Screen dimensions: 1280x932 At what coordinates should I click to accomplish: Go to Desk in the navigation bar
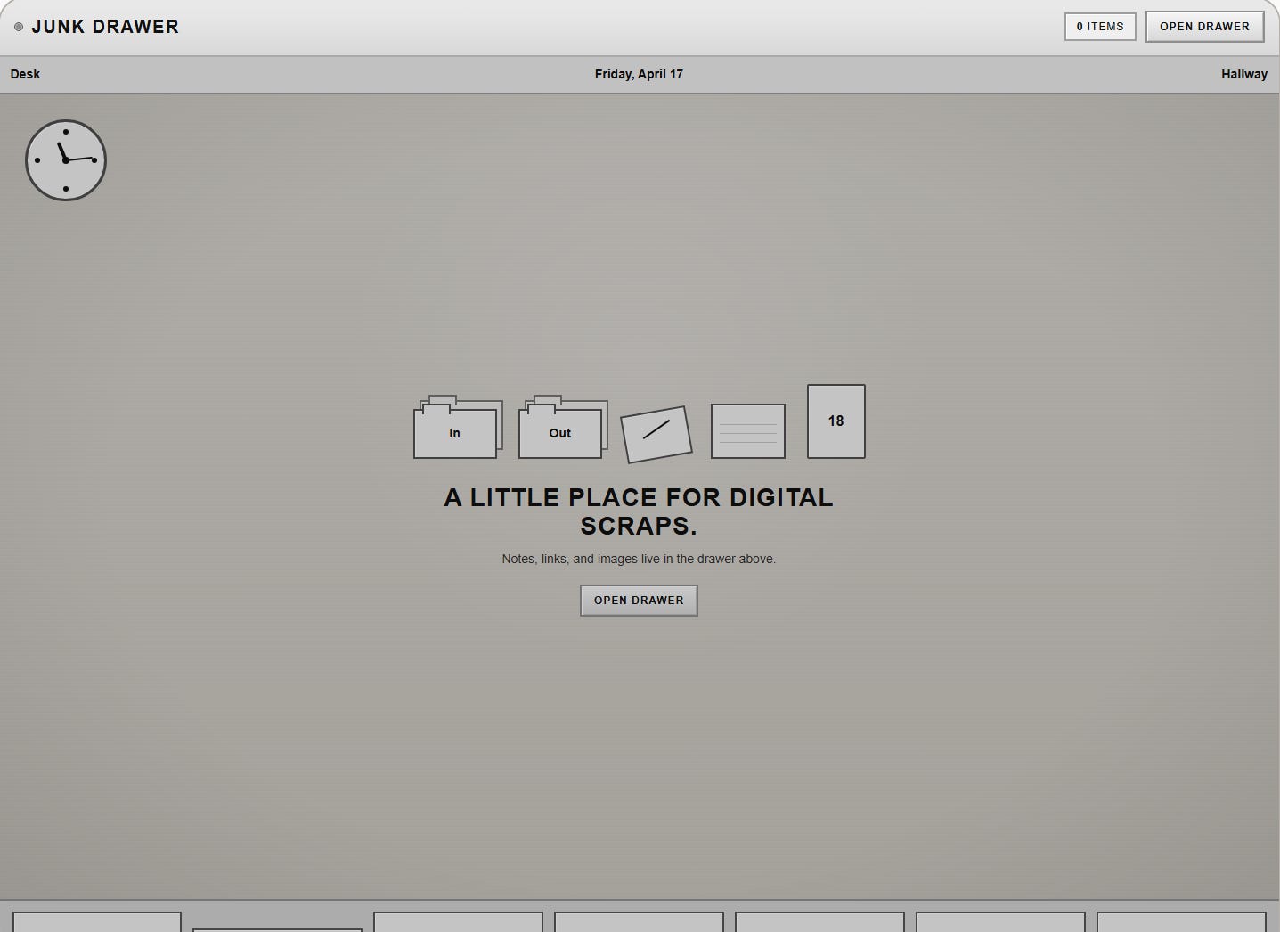point(25,74)
